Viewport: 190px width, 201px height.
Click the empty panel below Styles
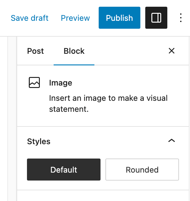click(103, 196)
